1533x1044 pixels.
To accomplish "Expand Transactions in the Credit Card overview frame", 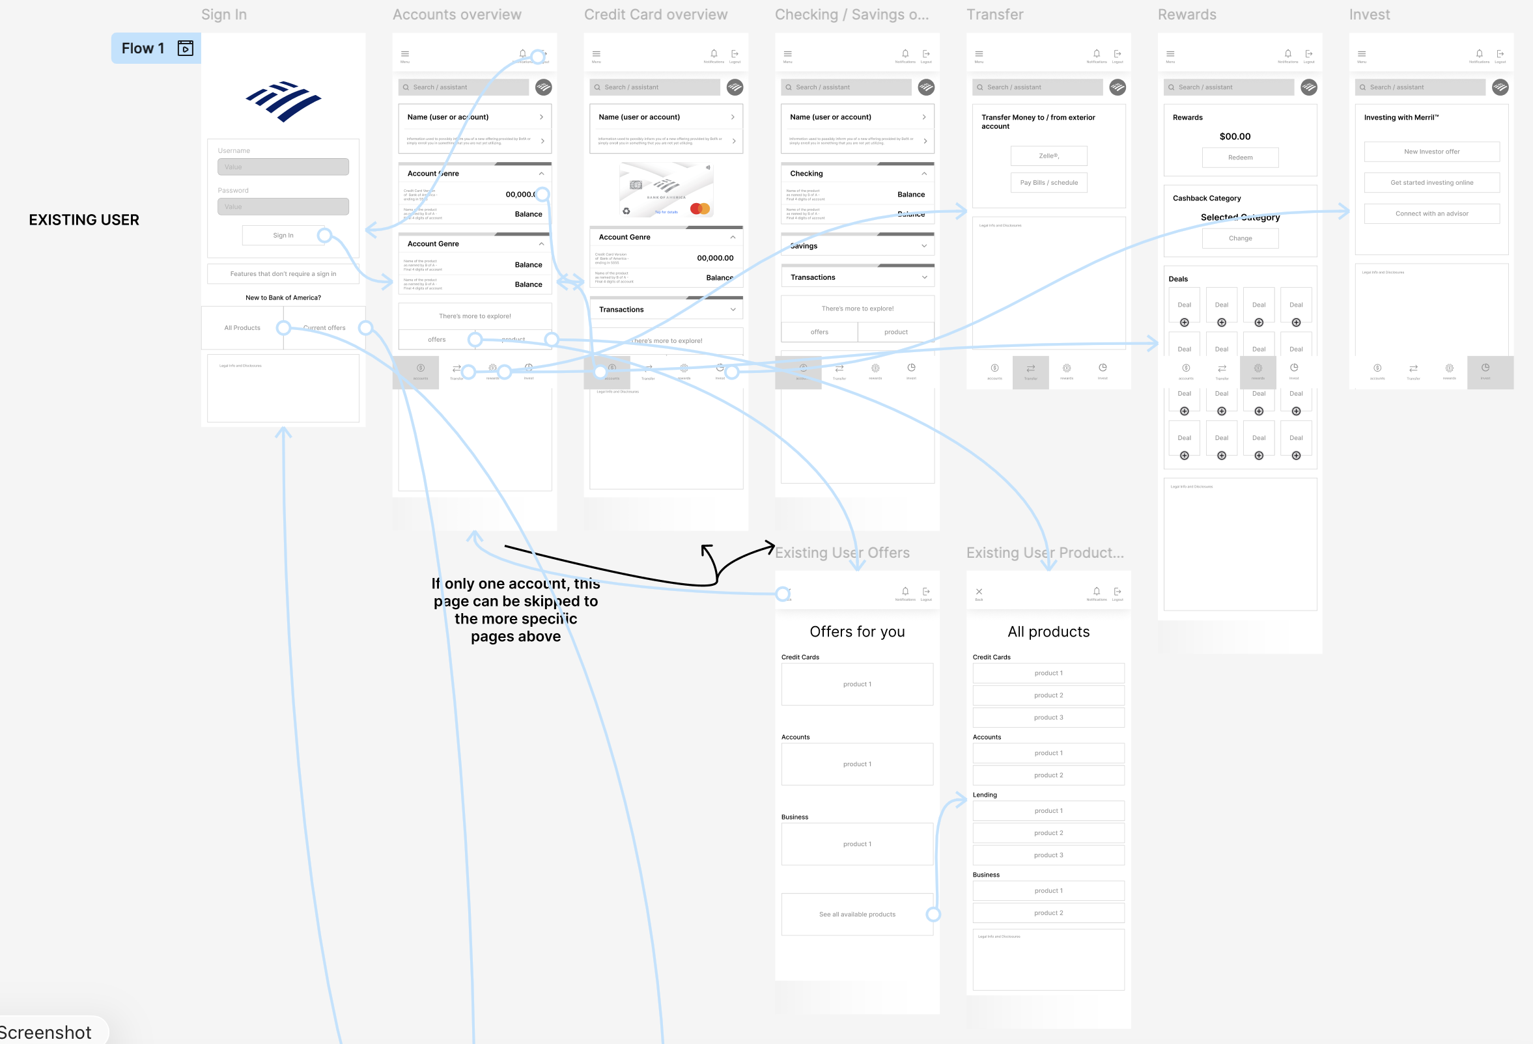I will pos(733,309).
